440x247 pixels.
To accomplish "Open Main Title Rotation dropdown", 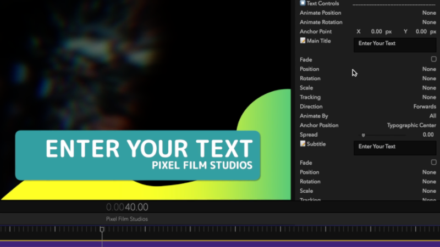I will pos(429,78).
